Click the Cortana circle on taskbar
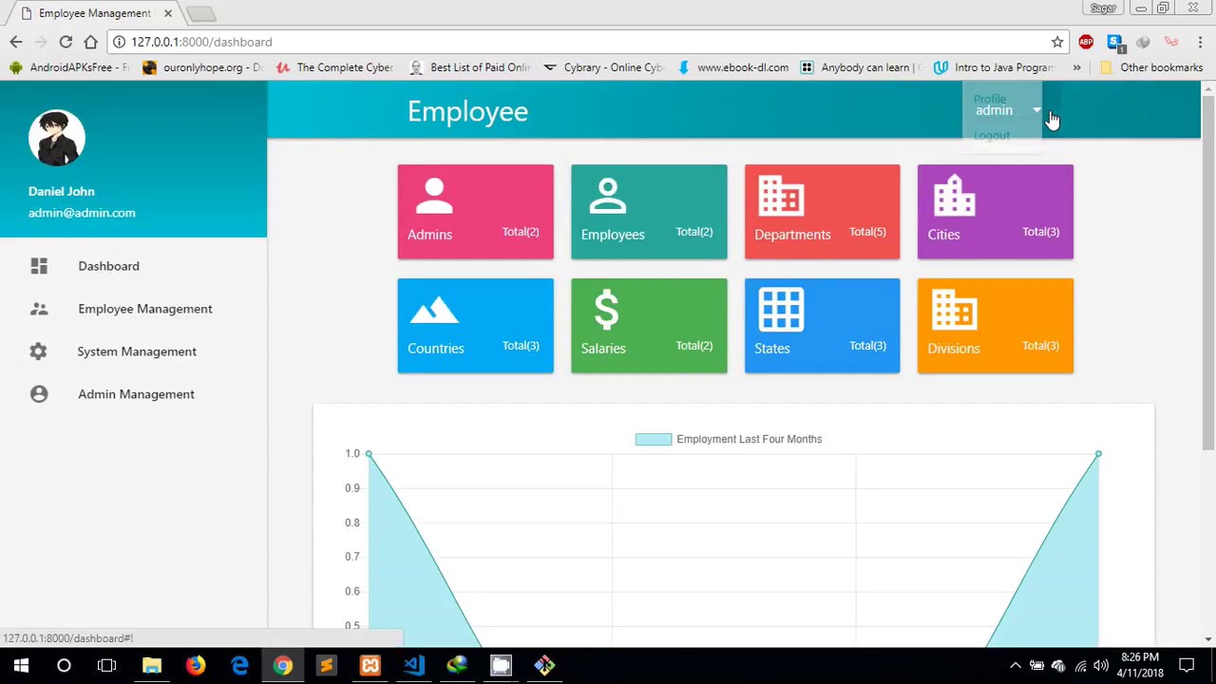The image size is (1216, 684). click(64, 665)
